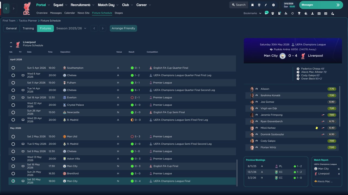The width and height of the screenshot is (348, 195).
Task: Click the pencil edit icon in top bar
Action: pos(266,5)
